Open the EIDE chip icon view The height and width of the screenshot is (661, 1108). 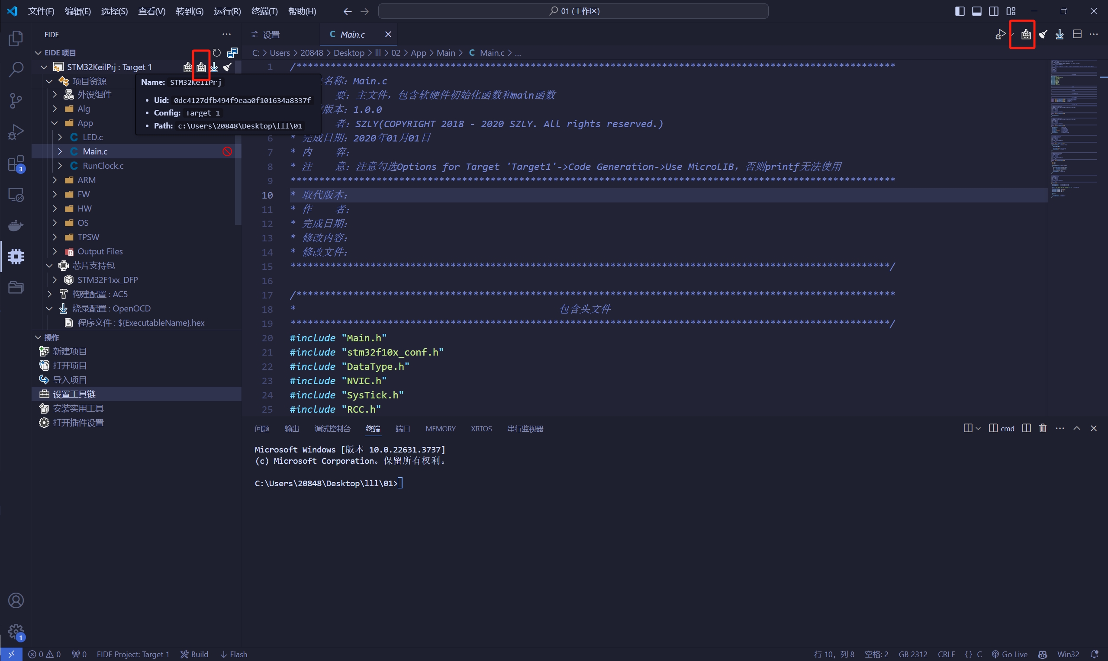[16, 257]
